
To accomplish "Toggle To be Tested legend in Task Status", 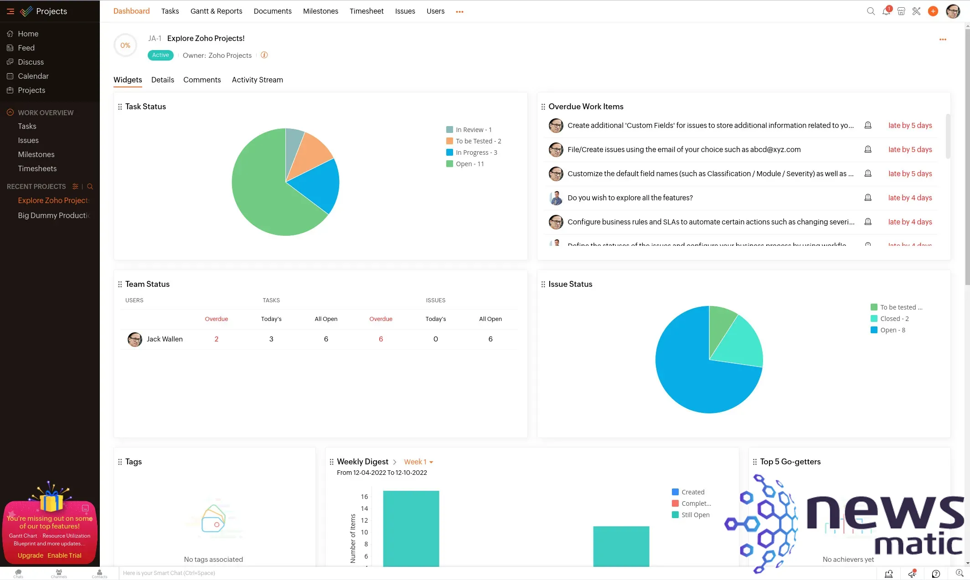I will point(474,141).
